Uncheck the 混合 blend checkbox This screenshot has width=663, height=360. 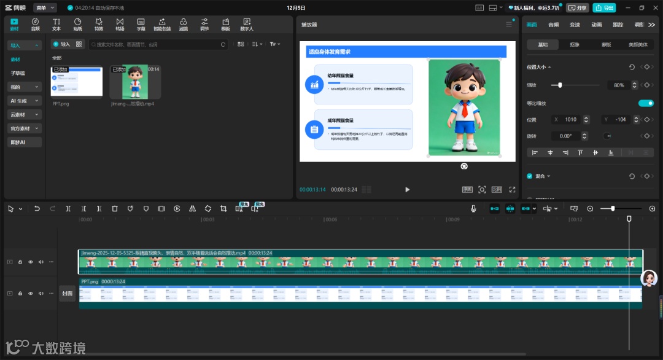tap(530, 176)
